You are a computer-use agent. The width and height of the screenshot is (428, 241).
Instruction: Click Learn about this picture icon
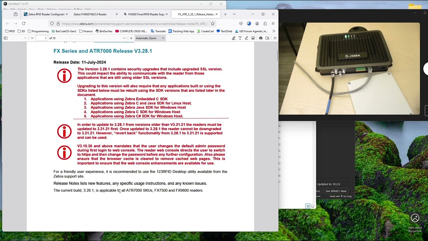pyautogui.click(x=415, y=218)
